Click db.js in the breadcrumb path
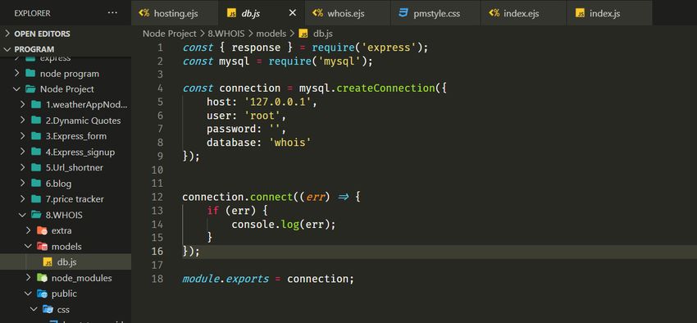The width and height of the screenshot is (697, 323). pyautogui.click(x=323, y=34)
